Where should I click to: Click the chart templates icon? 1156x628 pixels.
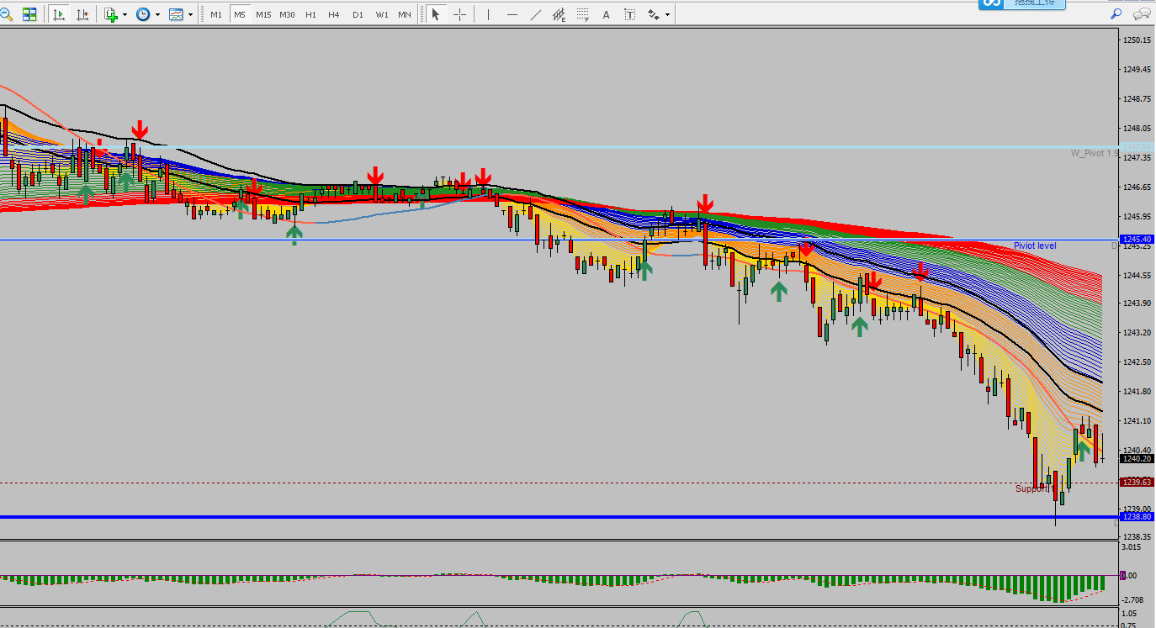[176, 14]
